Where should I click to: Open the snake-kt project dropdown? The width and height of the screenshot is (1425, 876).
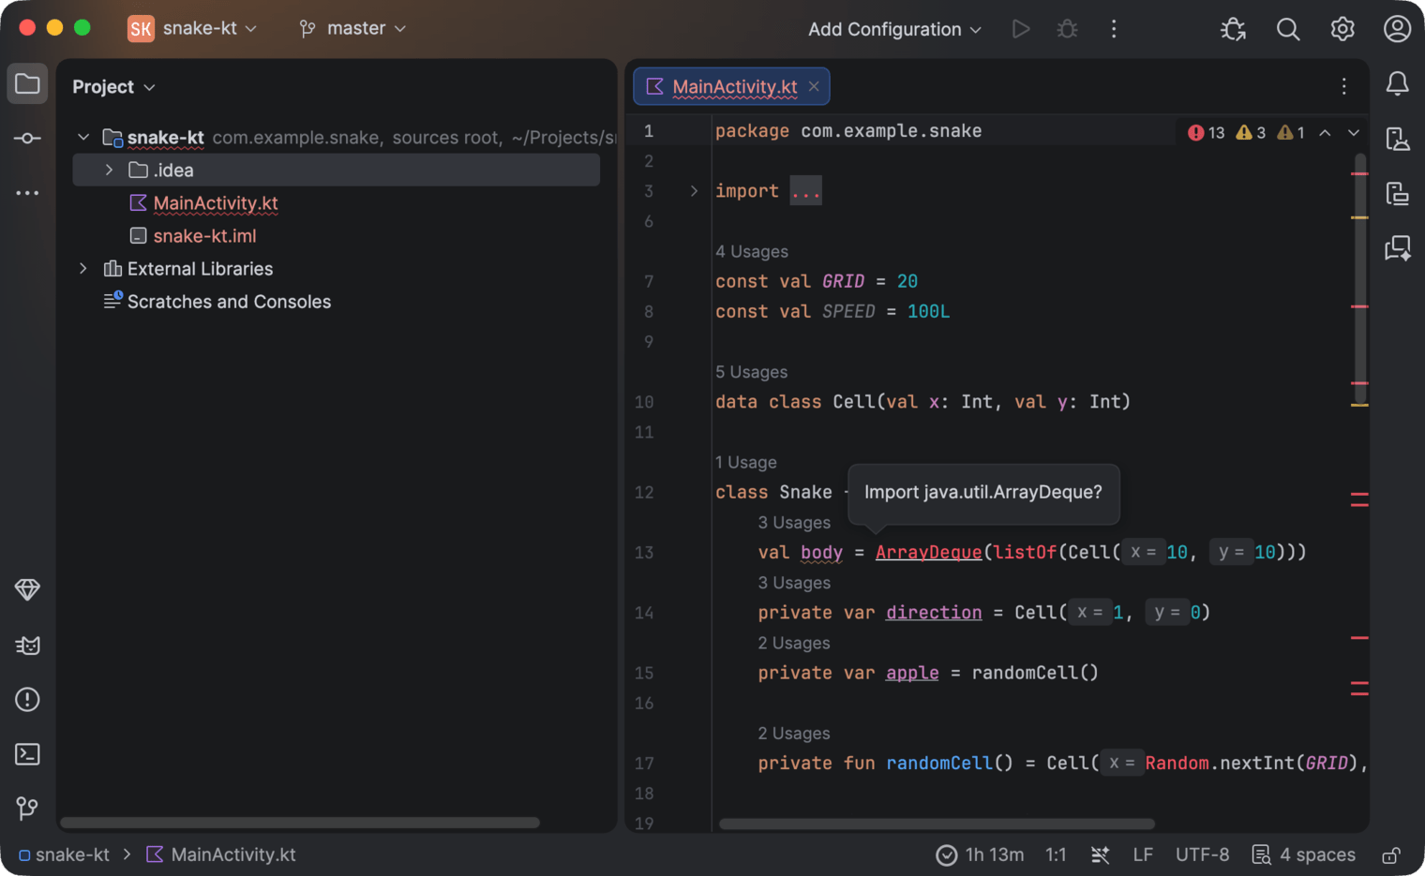point(192,29)
